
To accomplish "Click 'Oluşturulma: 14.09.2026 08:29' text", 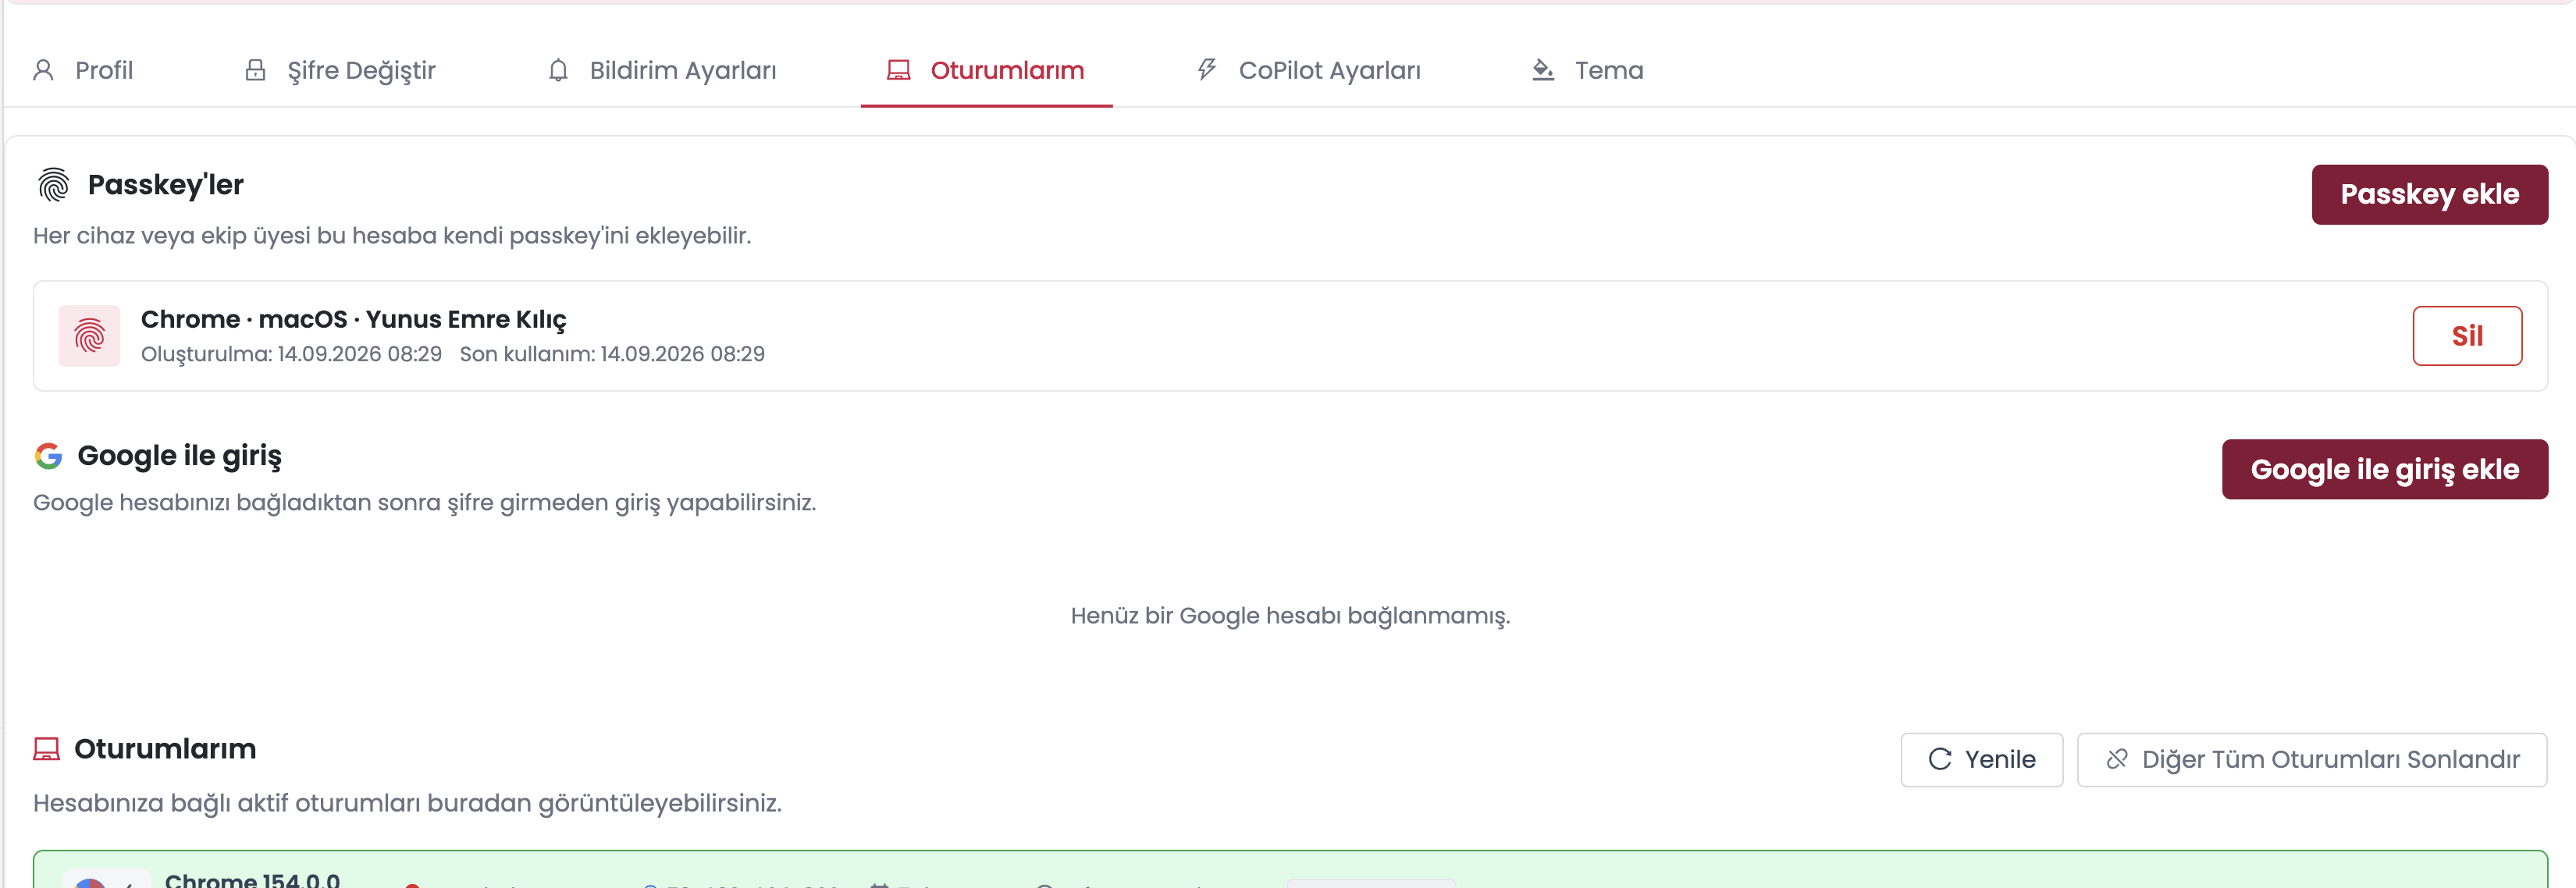I will (291, 354).
